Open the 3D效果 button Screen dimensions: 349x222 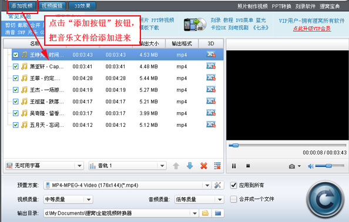coord(82,6)
